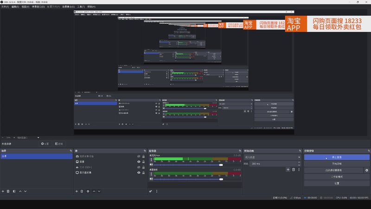371x209 pixels.
Task: Add a transition with the plus icon
Action: 288,170
